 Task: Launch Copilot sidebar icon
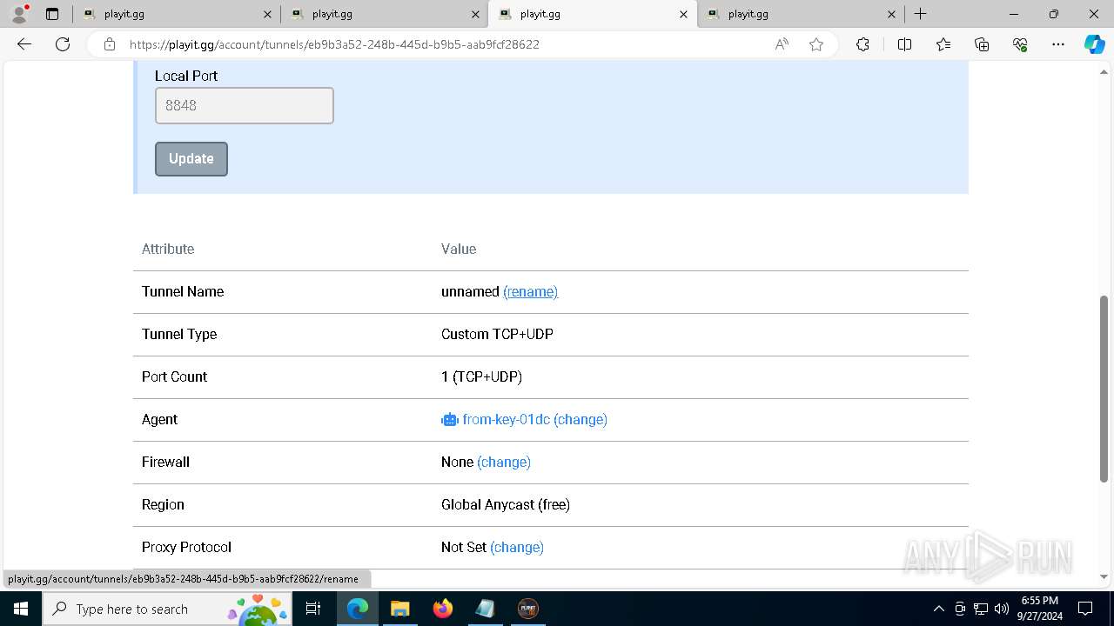pyautogui.click(x=1094, y=44)
